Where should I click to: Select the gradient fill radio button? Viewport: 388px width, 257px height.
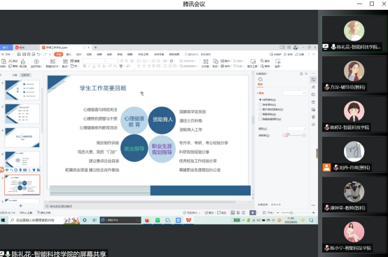(260, 104)
